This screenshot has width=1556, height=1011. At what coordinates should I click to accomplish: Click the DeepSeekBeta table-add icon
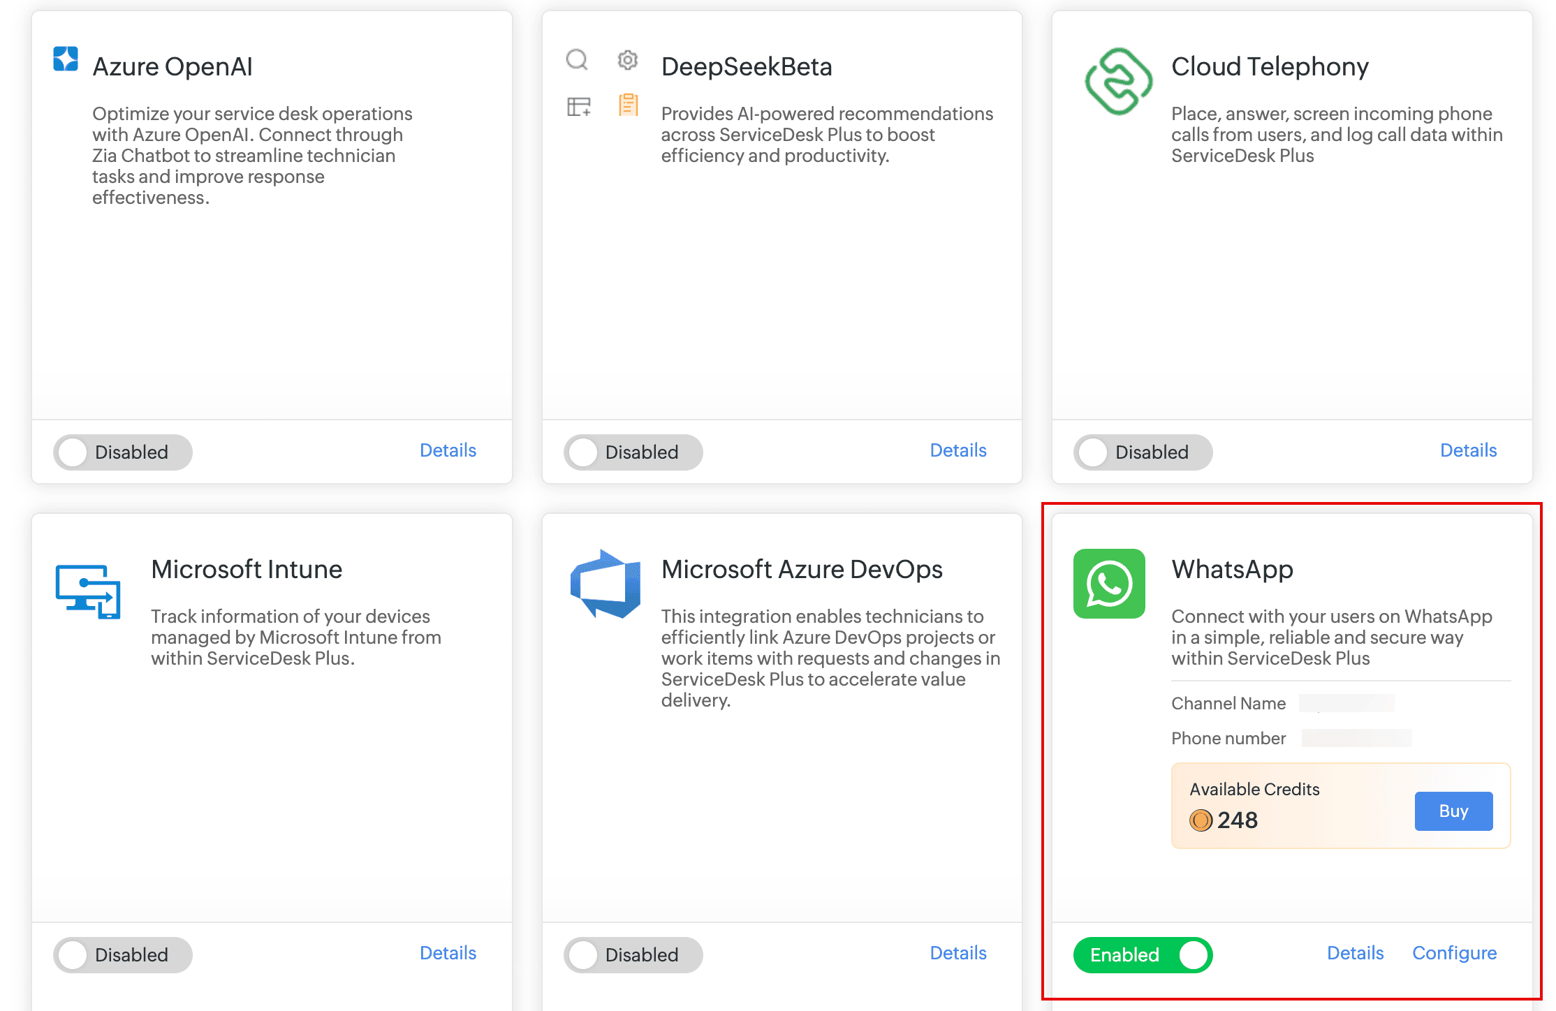pyautogui.click(x=578, y=106)
